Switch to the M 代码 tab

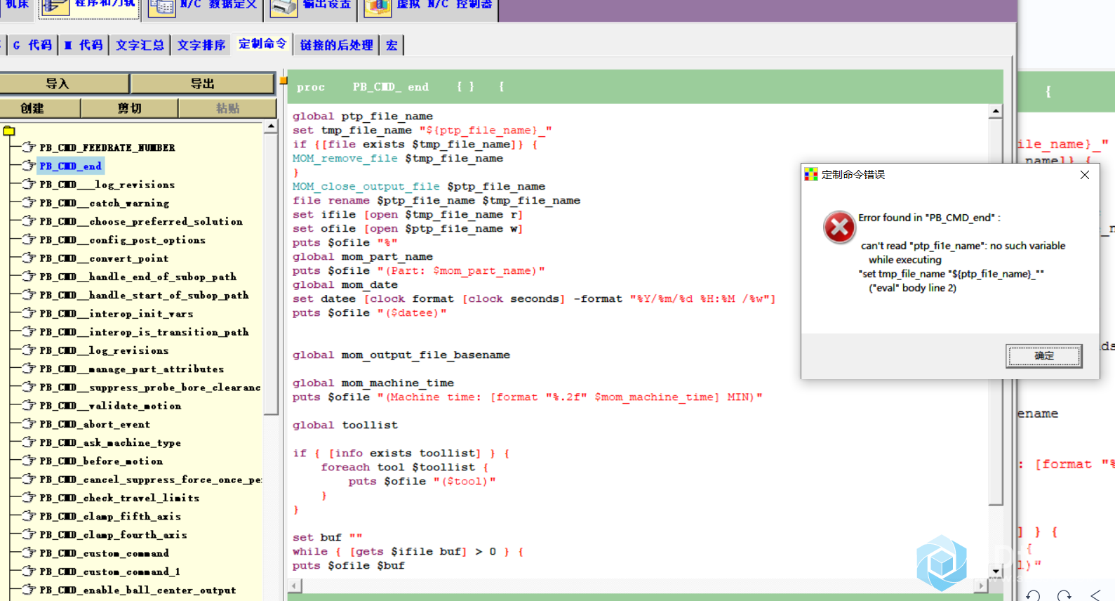click(84, 45)
